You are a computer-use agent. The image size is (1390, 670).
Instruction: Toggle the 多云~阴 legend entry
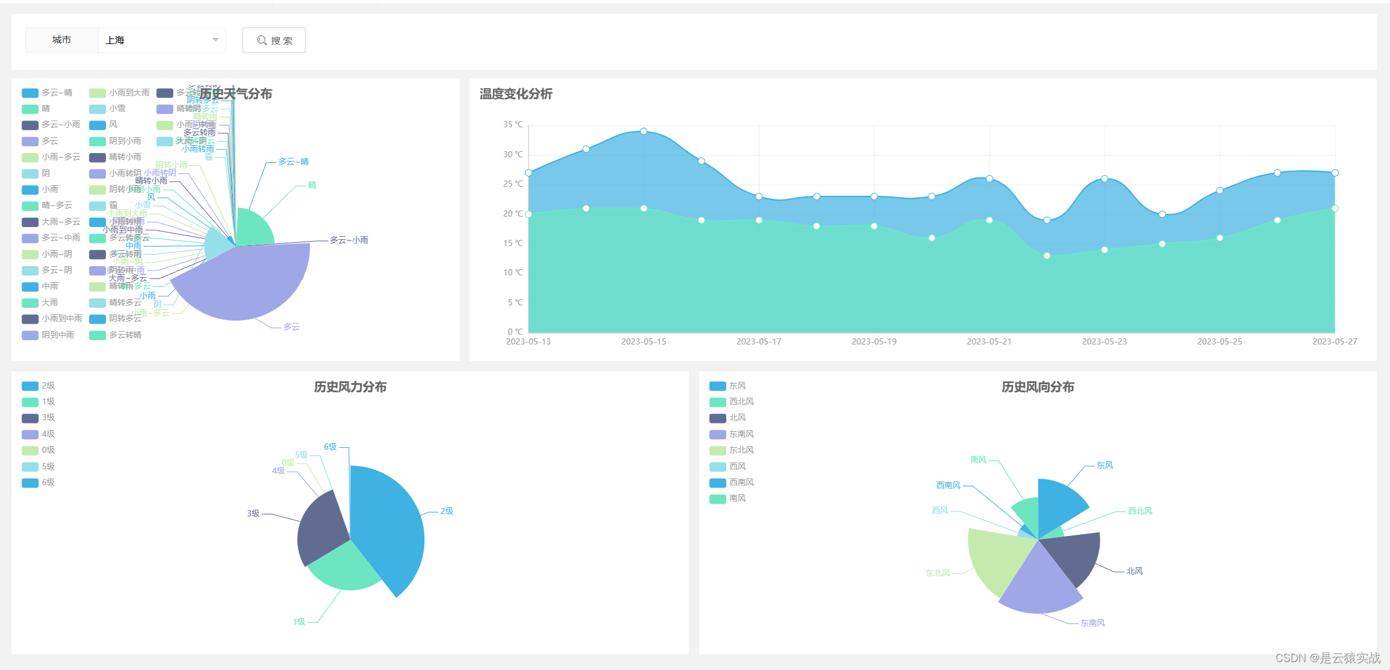[47, 270]
